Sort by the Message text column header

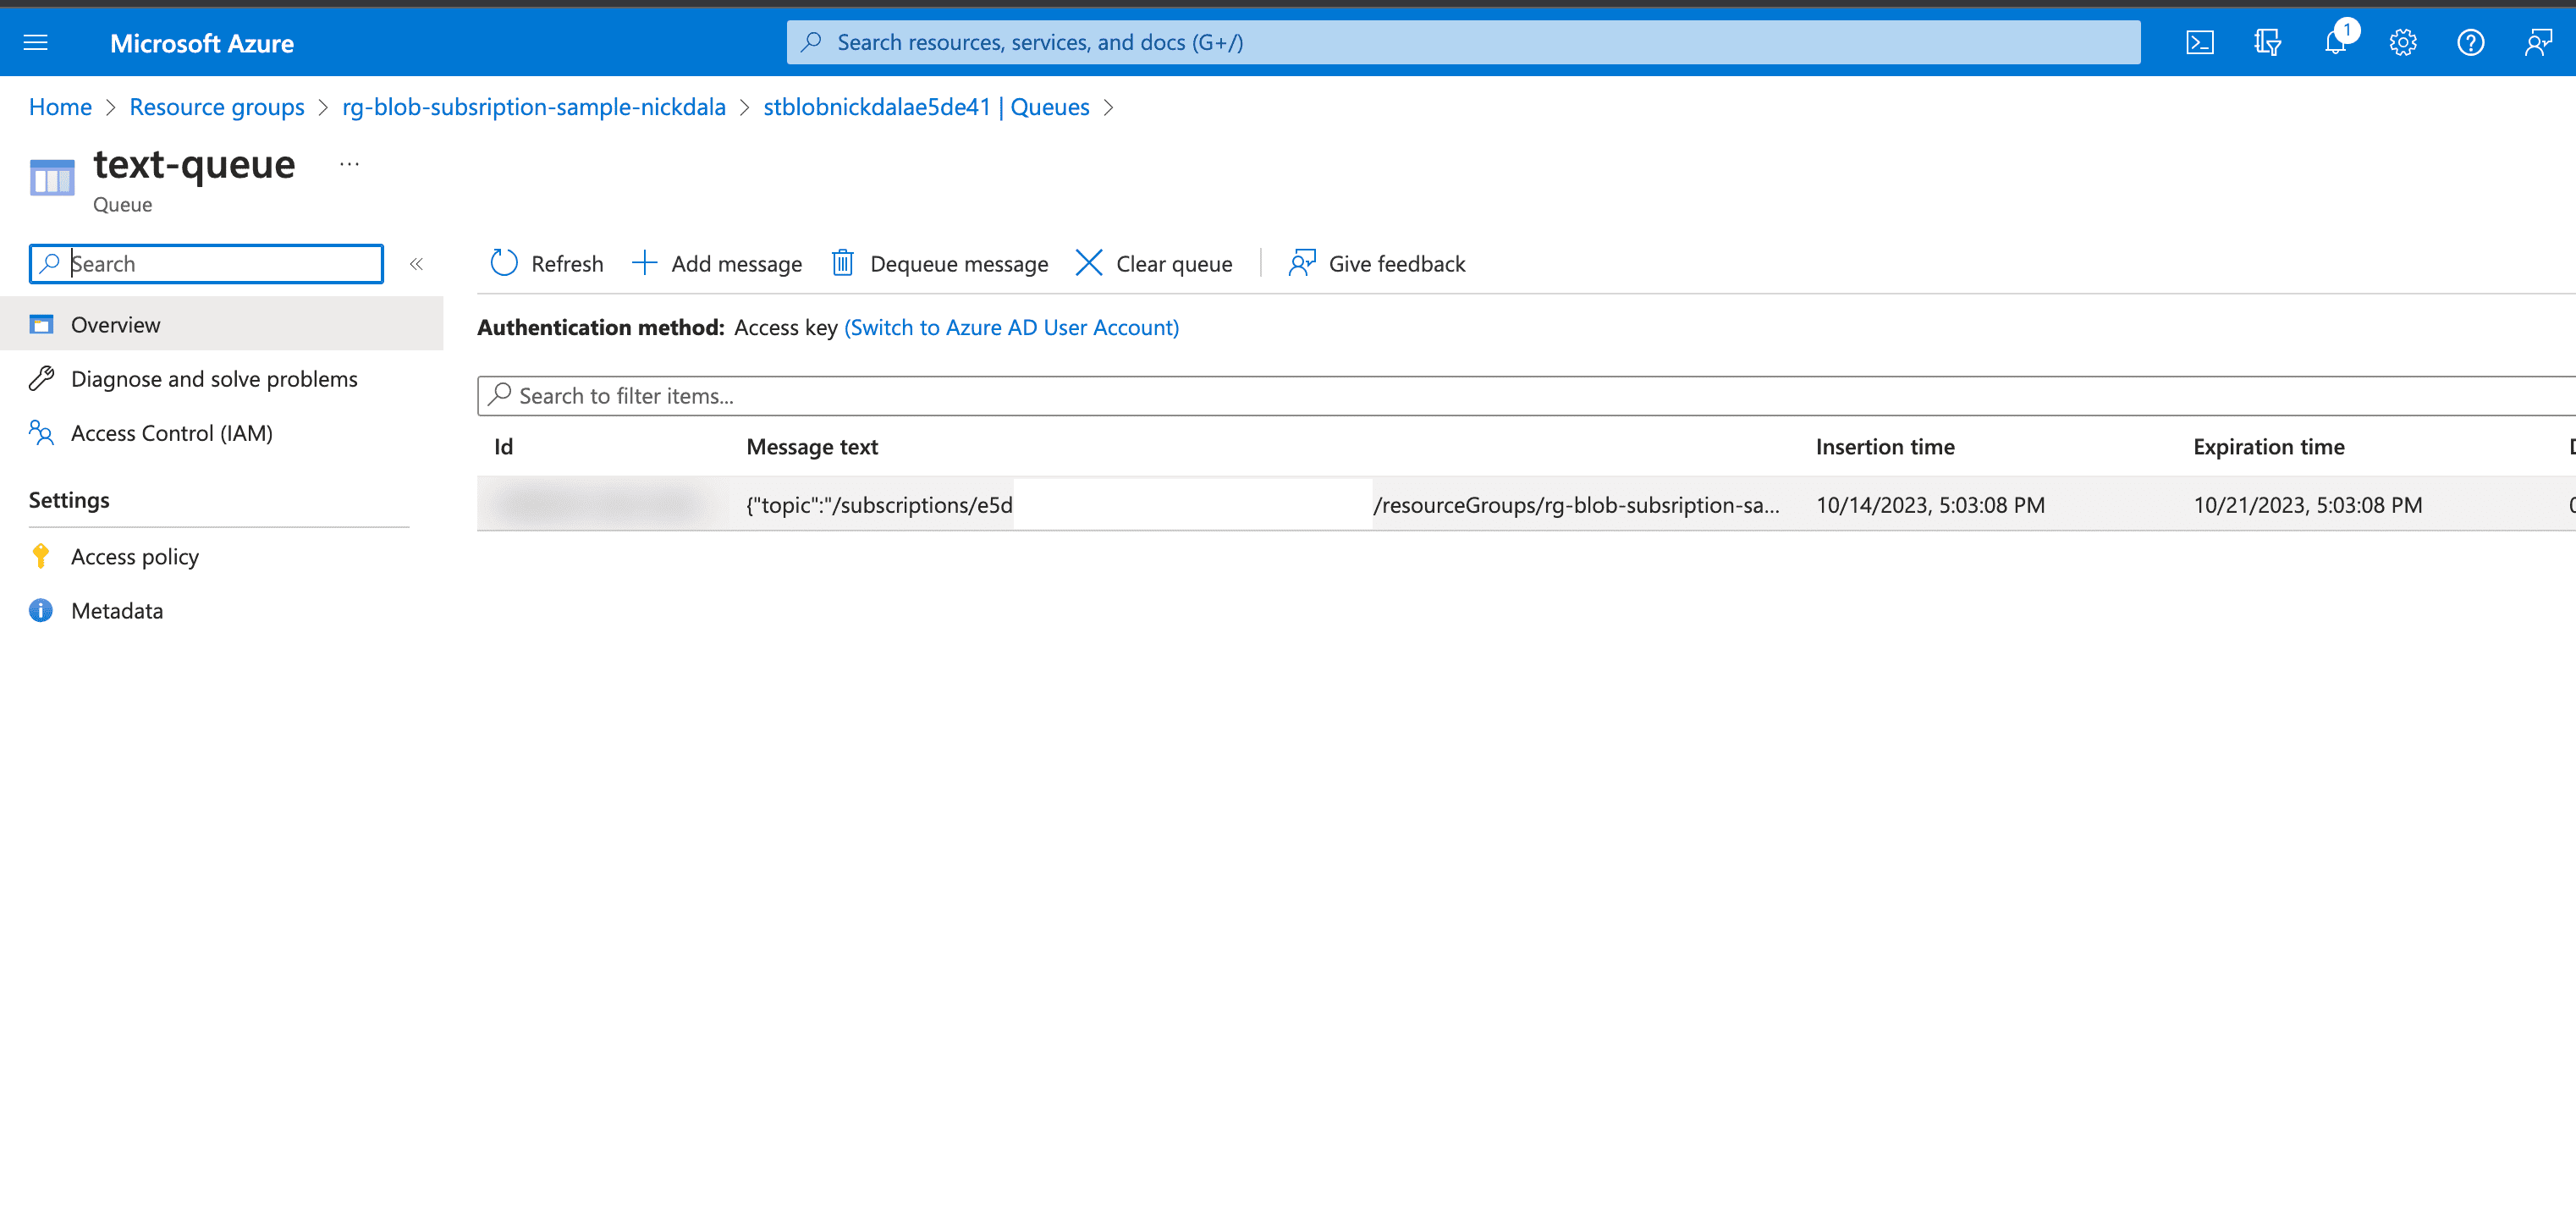pyautogui.click(x=812, y=447)
